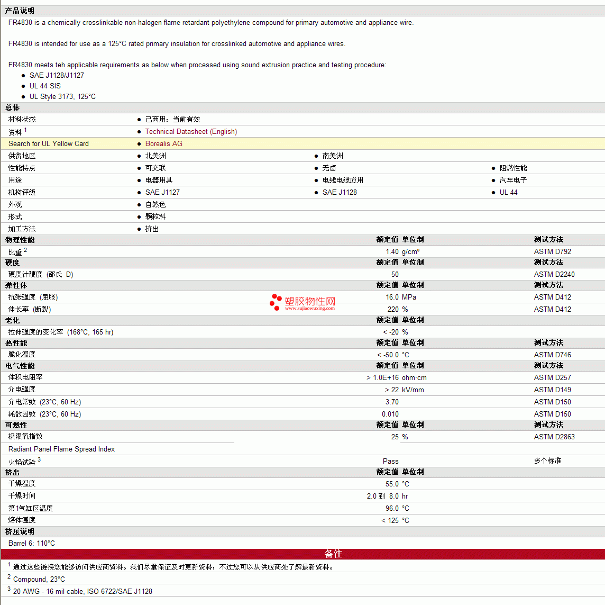Image resolution: width=605 pixels, height=605 pixels.
Task: Select the ASTM D792 test method cell
Action: pyautogui.click(x=553, y=252)
